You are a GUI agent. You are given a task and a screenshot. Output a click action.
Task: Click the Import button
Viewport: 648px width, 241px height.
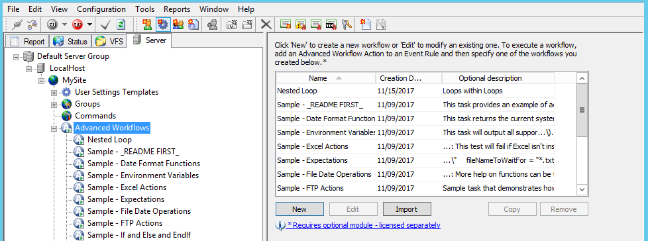click(x=407, y=209)
